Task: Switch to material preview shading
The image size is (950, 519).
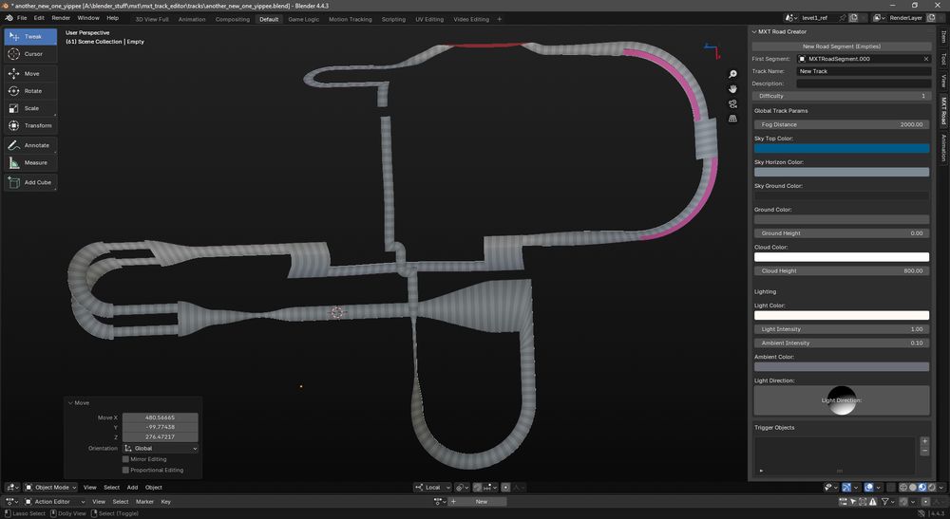Action: [922, 488]
